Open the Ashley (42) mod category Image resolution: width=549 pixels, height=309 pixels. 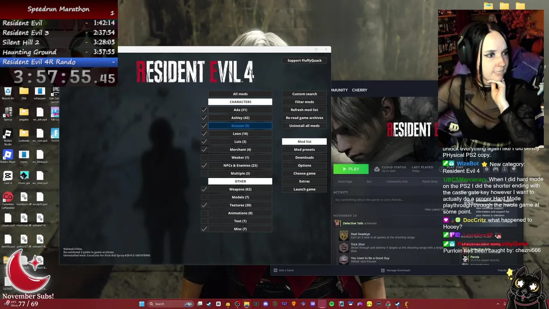[240, 118]
